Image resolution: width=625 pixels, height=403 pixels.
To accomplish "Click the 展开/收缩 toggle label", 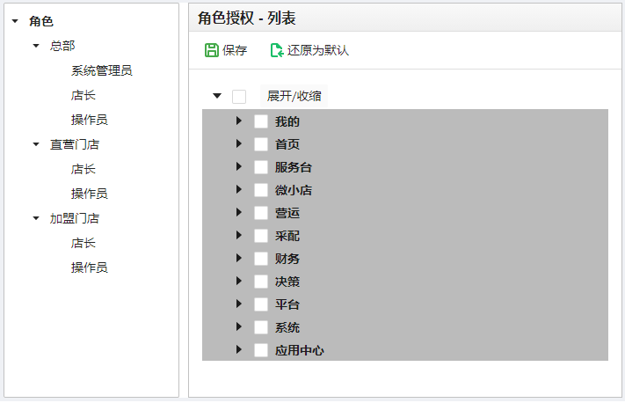I will (x=294, y=96).
